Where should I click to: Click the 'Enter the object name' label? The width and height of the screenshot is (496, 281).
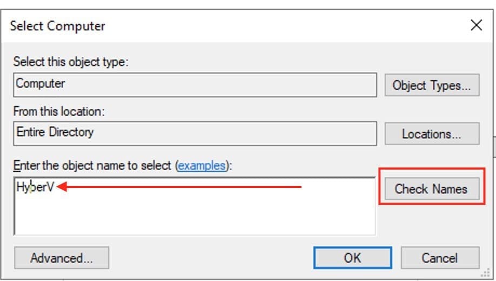92,165
